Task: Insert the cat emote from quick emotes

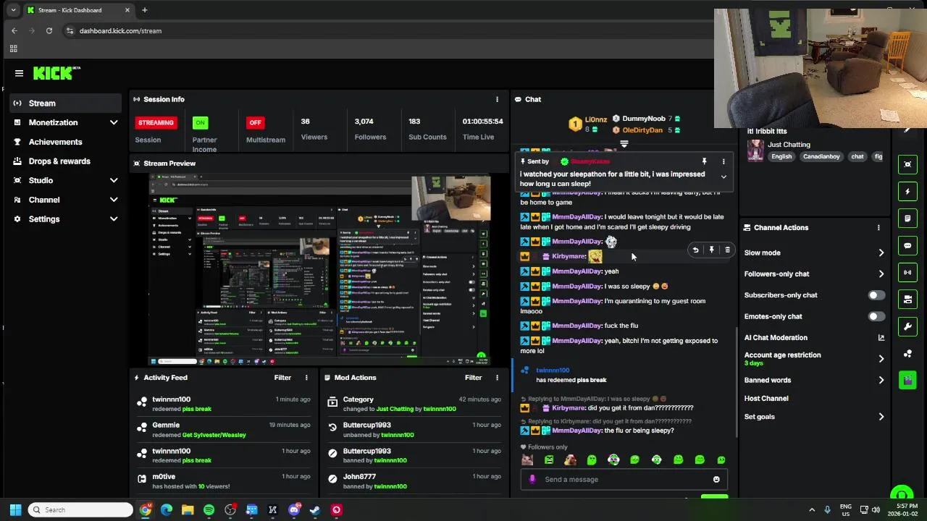Action: coord(527,459)
